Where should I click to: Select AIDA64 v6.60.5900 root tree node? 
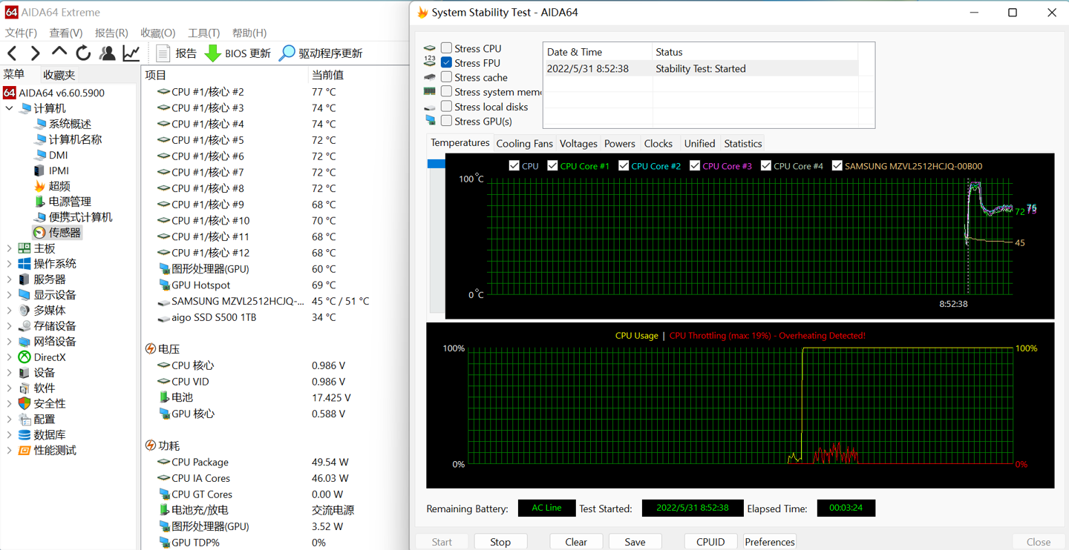[54, 93]
